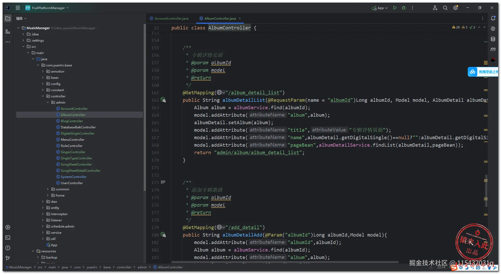The image size is (501, 274).
Task: Click the doc render icon at line 173
Action: (x=163, y=182)
